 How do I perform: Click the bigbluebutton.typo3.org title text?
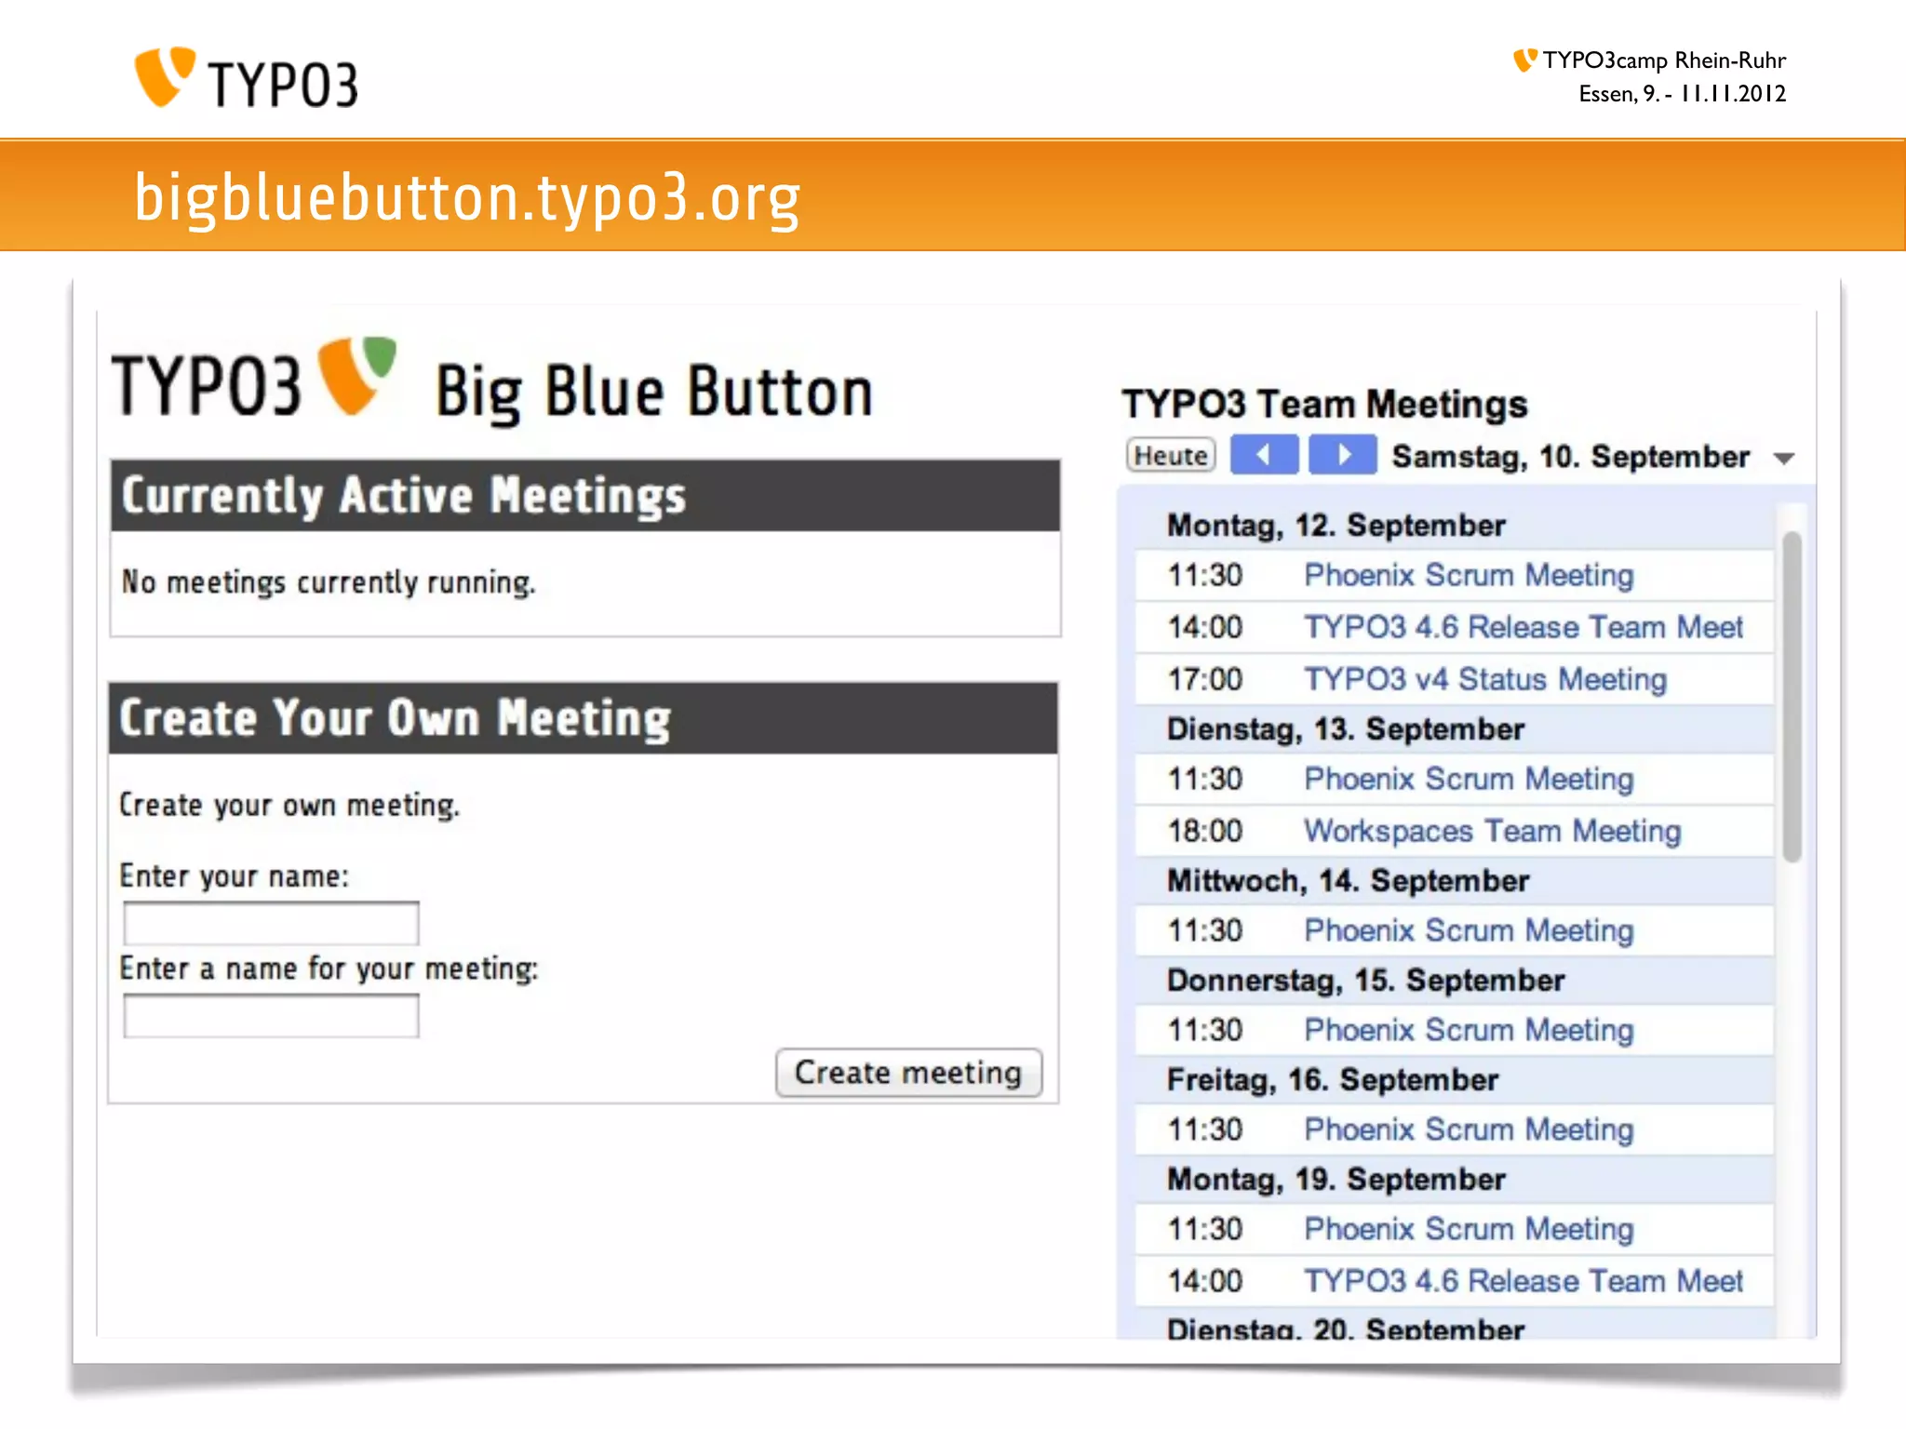coord(467,198)
